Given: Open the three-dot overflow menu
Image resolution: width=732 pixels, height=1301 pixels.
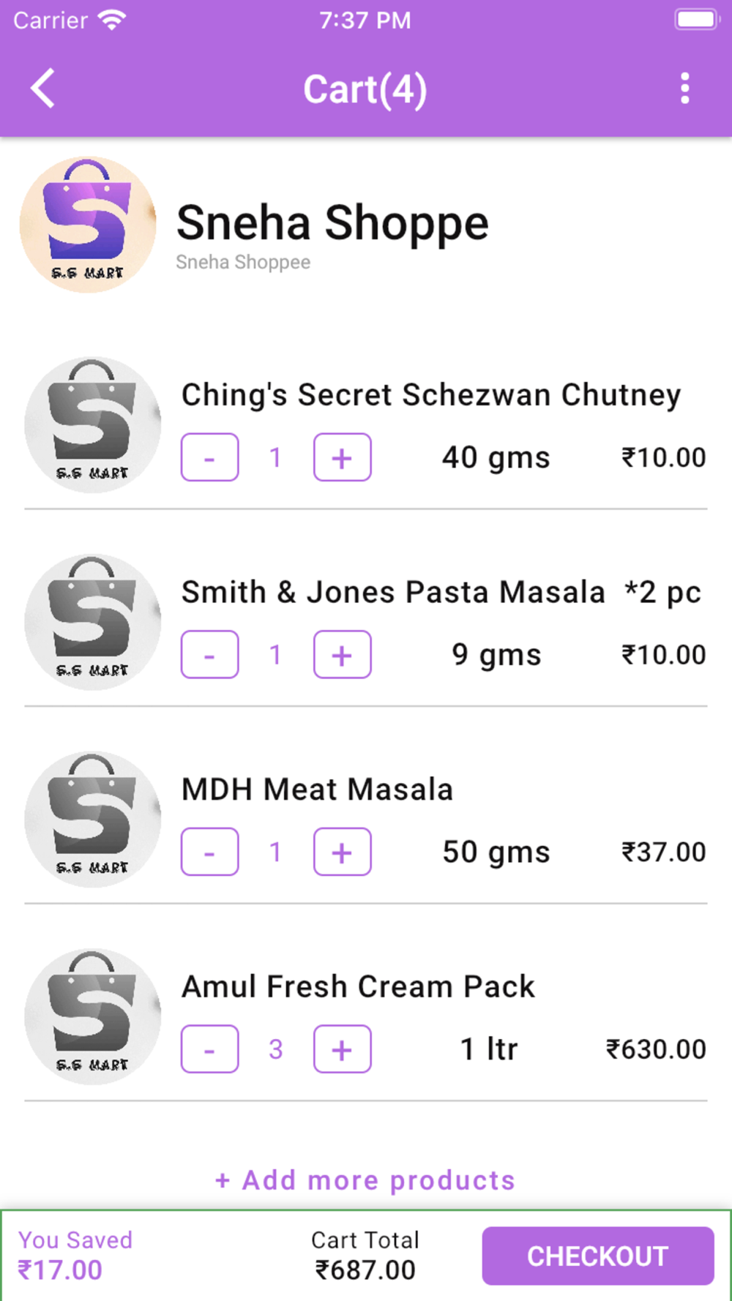Looking at the screenshot, I should (x=684, y=89).
